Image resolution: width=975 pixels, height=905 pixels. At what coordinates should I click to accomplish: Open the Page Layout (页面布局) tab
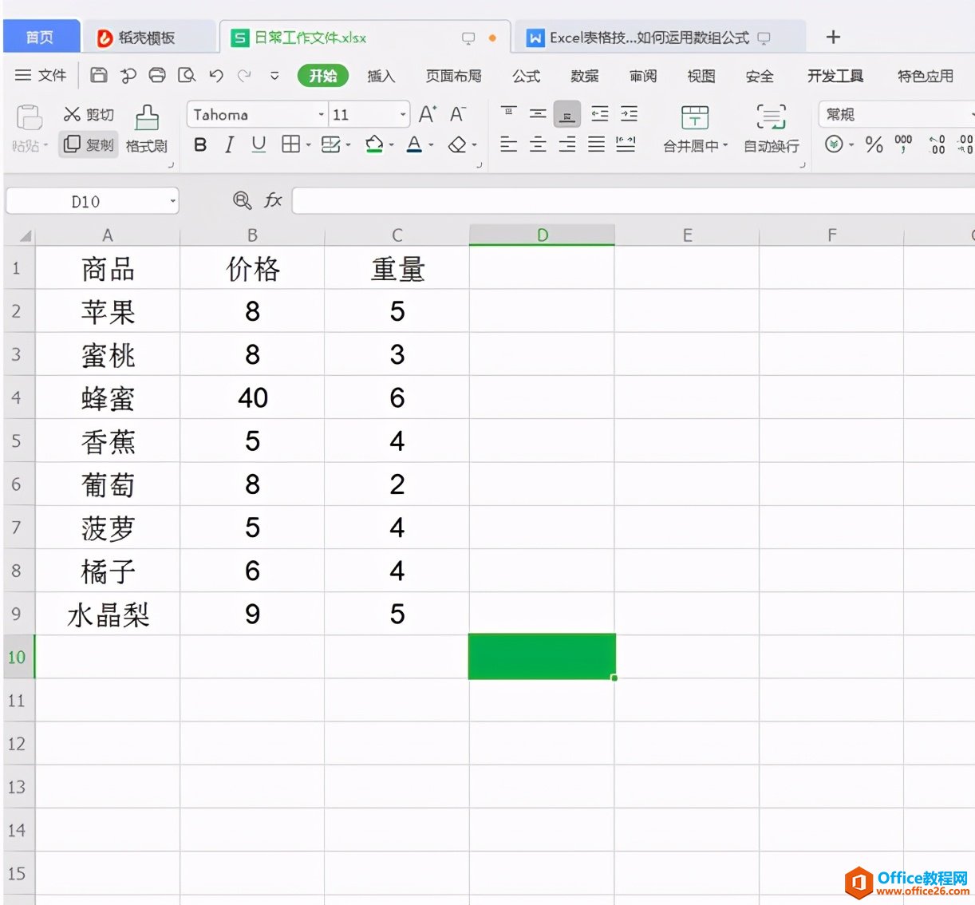point(454,76)
